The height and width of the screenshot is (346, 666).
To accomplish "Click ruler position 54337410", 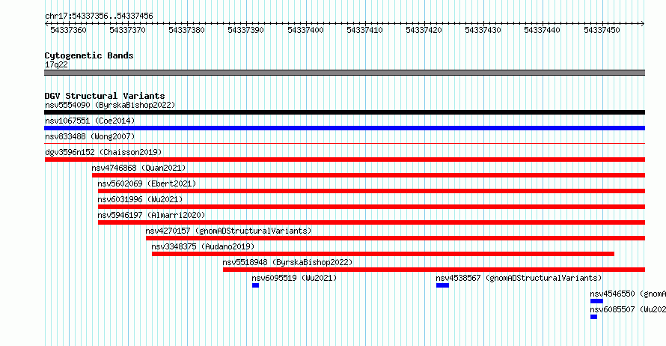I will click(364, 30).
